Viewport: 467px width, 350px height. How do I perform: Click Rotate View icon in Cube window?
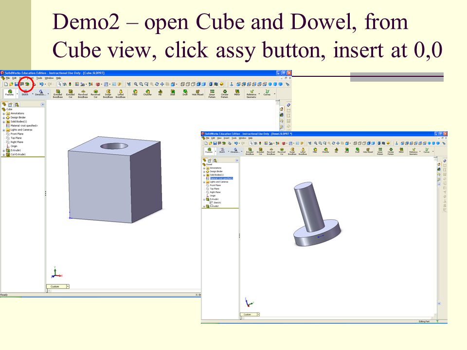point(157,84)
